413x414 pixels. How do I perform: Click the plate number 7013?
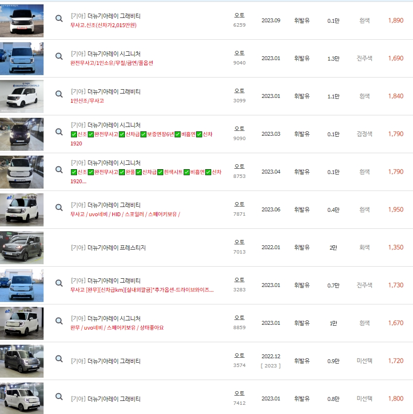239,252
